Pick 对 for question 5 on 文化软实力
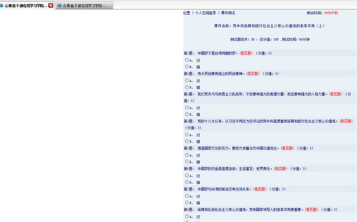 (187, 154)
